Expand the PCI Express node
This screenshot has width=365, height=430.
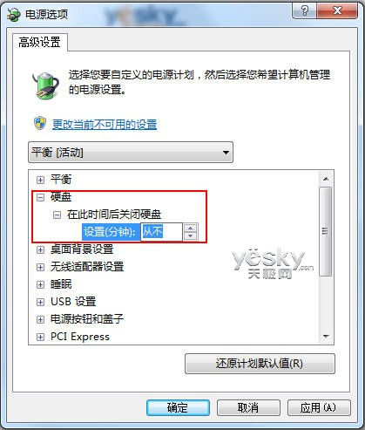point(40,337)
